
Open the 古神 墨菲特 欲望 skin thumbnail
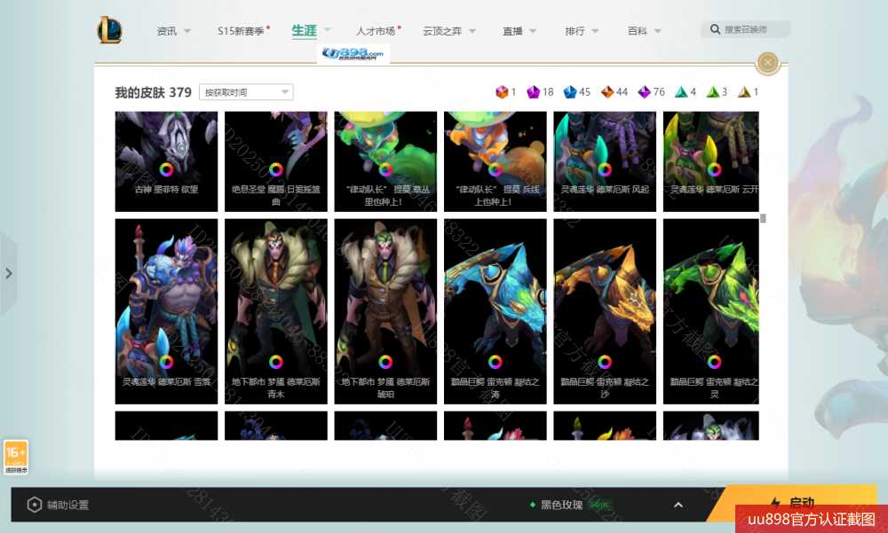(x=166, y=161)
